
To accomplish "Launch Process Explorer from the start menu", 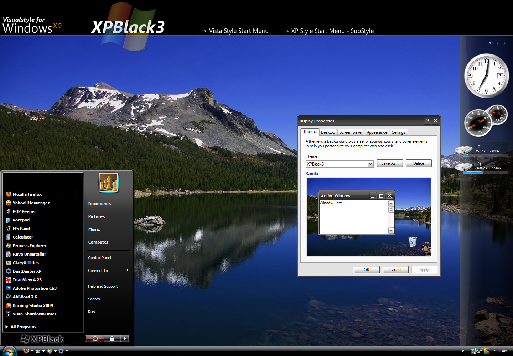I will coord(26,246).
